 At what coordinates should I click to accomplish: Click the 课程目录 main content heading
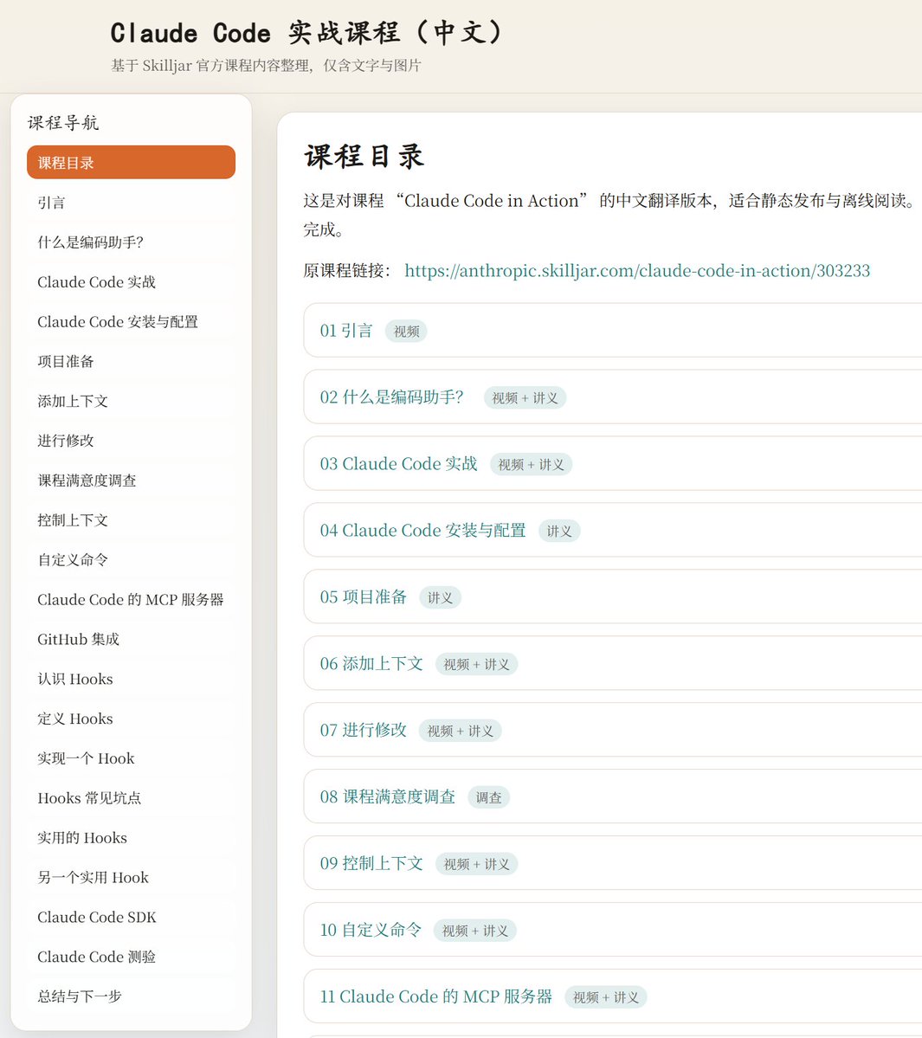click(364, 156)
